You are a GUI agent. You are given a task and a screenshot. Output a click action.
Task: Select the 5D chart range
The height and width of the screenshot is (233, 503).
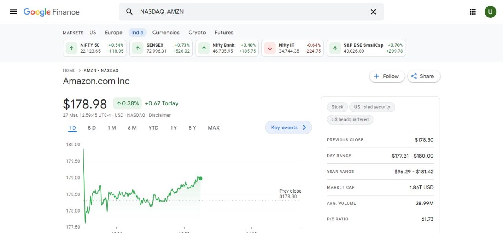tap(92, 128)
